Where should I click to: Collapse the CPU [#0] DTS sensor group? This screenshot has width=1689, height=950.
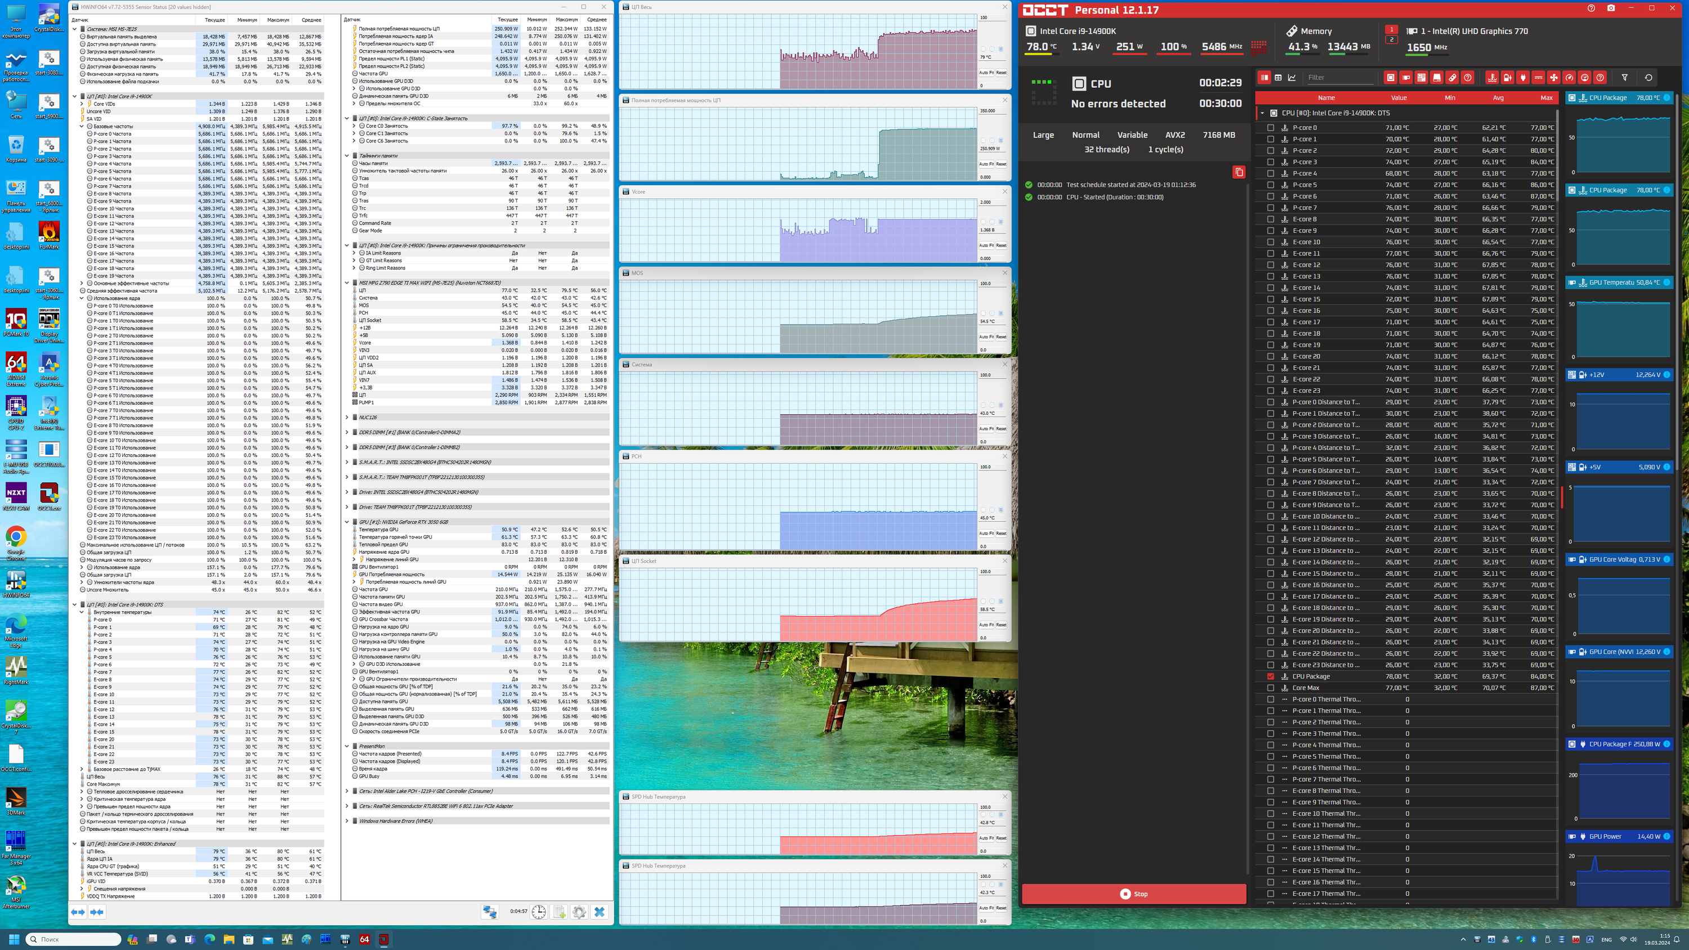click(1262, 113)
